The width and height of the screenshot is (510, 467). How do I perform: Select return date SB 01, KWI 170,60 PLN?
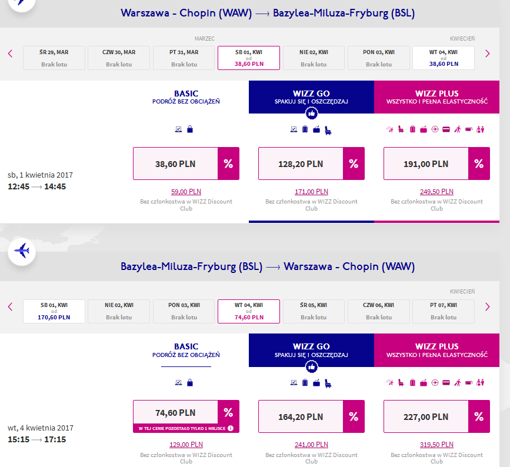(54, 311)
